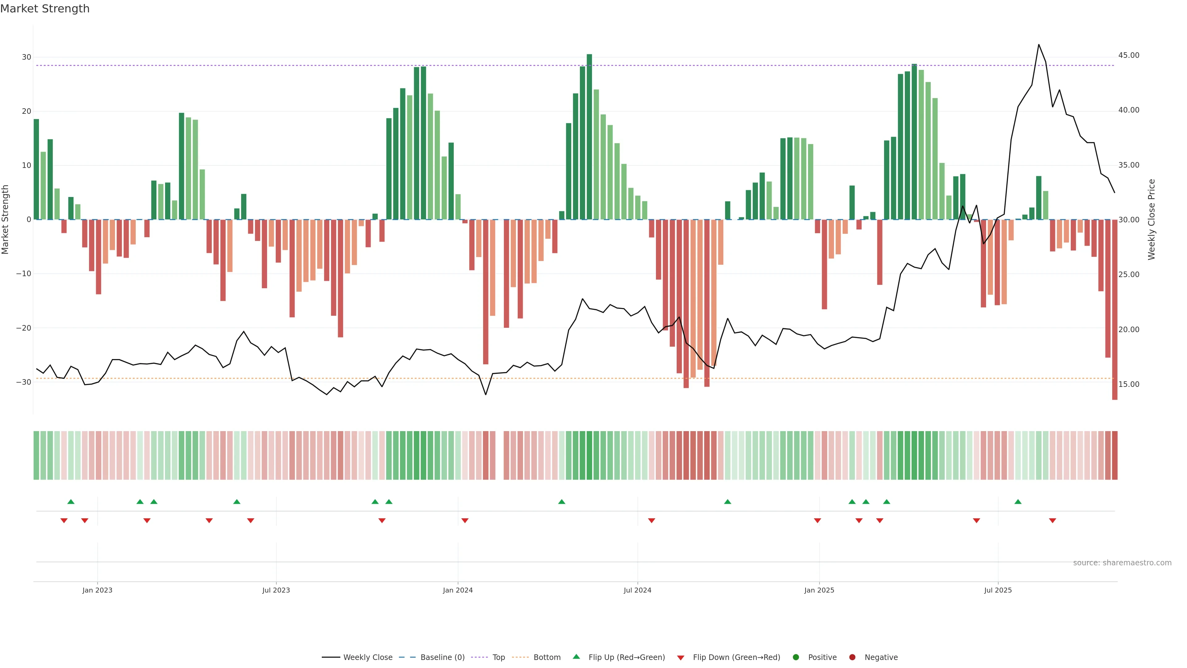Click the Negative red circle legend icon
The image size is (1187, 668).
tap(852, 657)
